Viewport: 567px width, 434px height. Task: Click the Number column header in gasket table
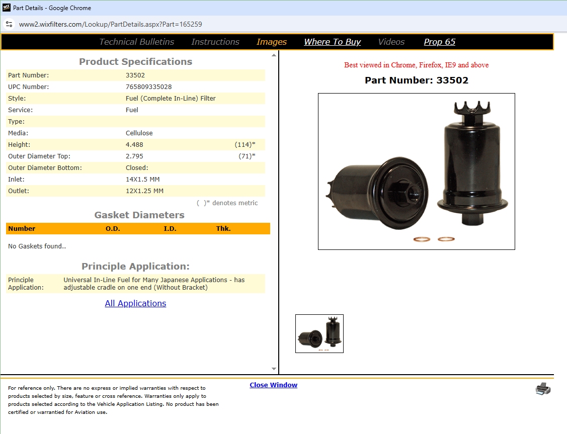pyautogui.click(x=22, y=228)
